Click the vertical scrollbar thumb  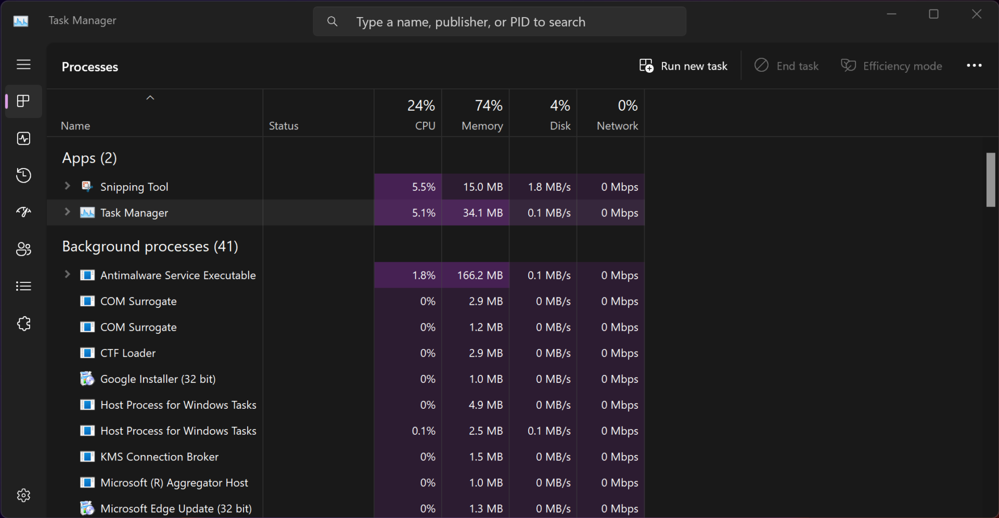pyautogui.click(x=990, y=179)
